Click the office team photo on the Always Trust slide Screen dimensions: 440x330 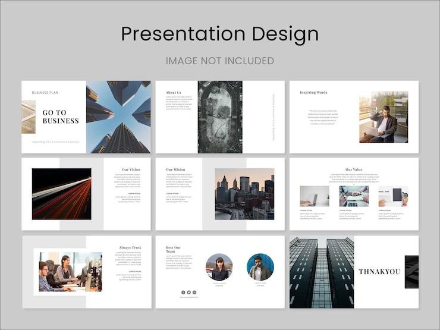point(70,272)
